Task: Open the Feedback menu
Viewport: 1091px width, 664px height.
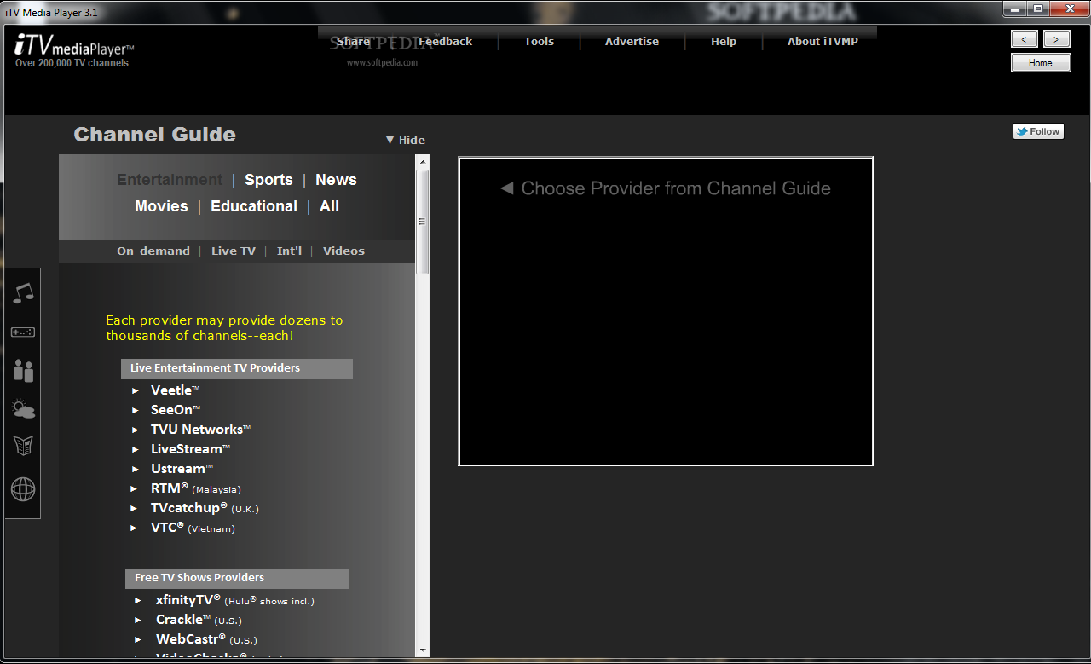Action: (x=445, y=41)
